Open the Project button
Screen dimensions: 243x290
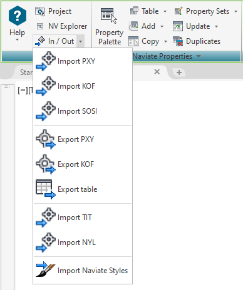(53, 11)
